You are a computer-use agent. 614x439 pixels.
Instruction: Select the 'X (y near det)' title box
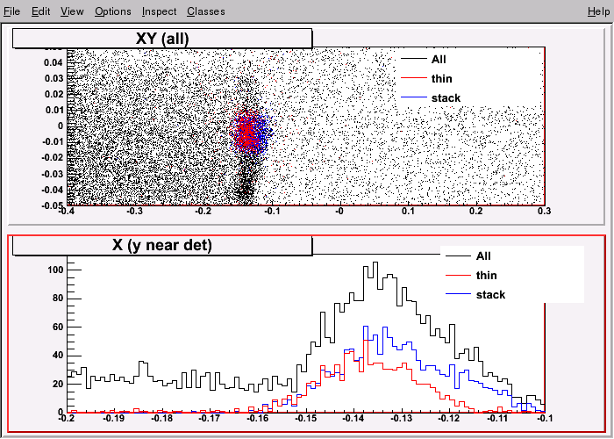coord(162,245)
